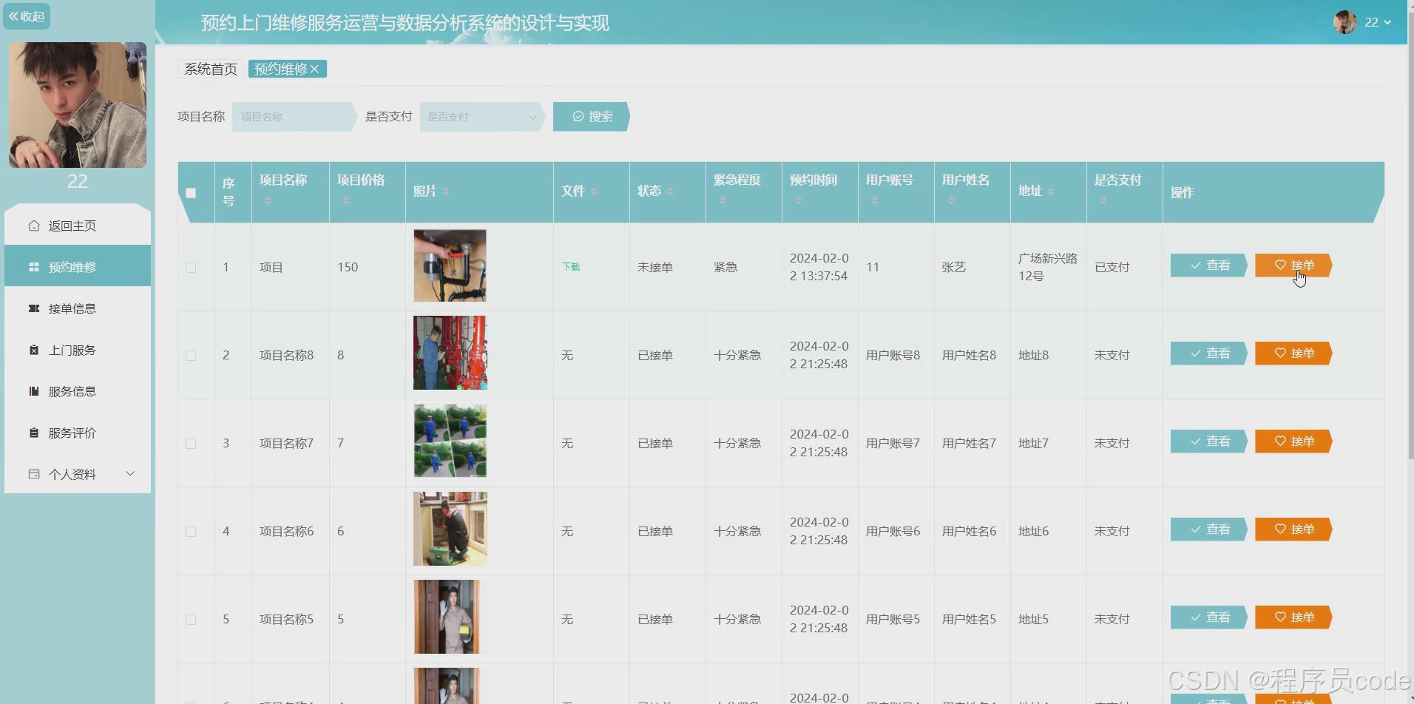Open 服务评价 sidebar menu
Viewport: 1414px width, 704px height.
tap(78, 433)
